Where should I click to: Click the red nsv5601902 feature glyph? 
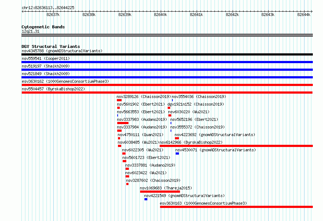(x=118, y=108)
